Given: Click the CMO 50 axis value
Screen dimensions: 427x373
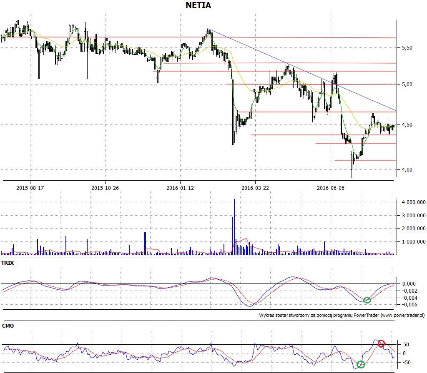Looking at the screenshot, I should coord(406,344).
